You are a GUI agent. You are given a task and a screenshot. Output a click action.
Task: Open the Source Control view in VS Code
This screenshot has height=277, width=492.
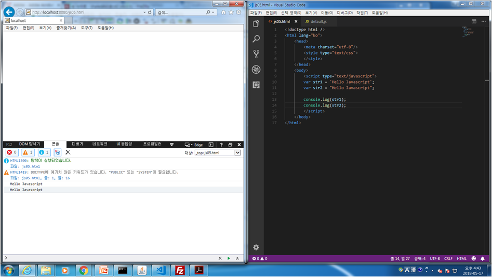click(256, 54)
